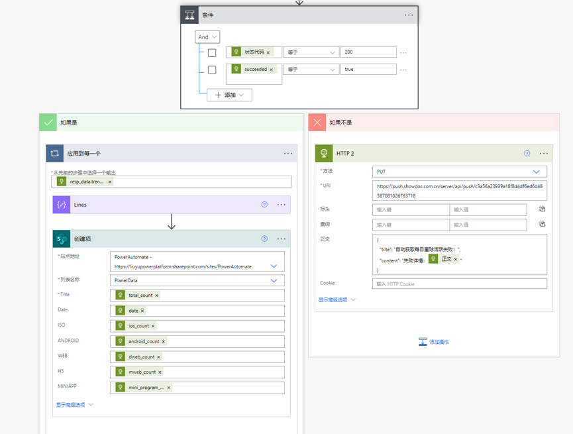The height and width of the screenshot is (434, 573).
Task: Open help via question mark on Lines action
Action: click(264, 204)
